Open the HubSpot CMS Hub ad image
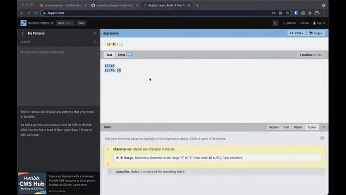The height and width of the screenshot is (195, 346). (x=32, y=183)
